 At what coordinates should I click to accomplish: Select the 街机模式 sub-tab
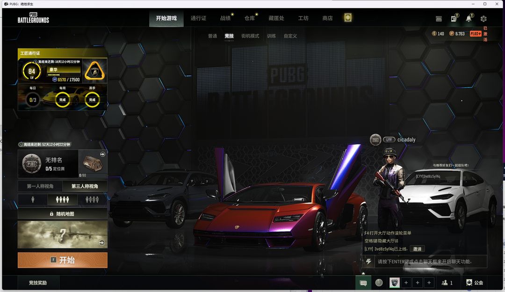tap(250, 36)
